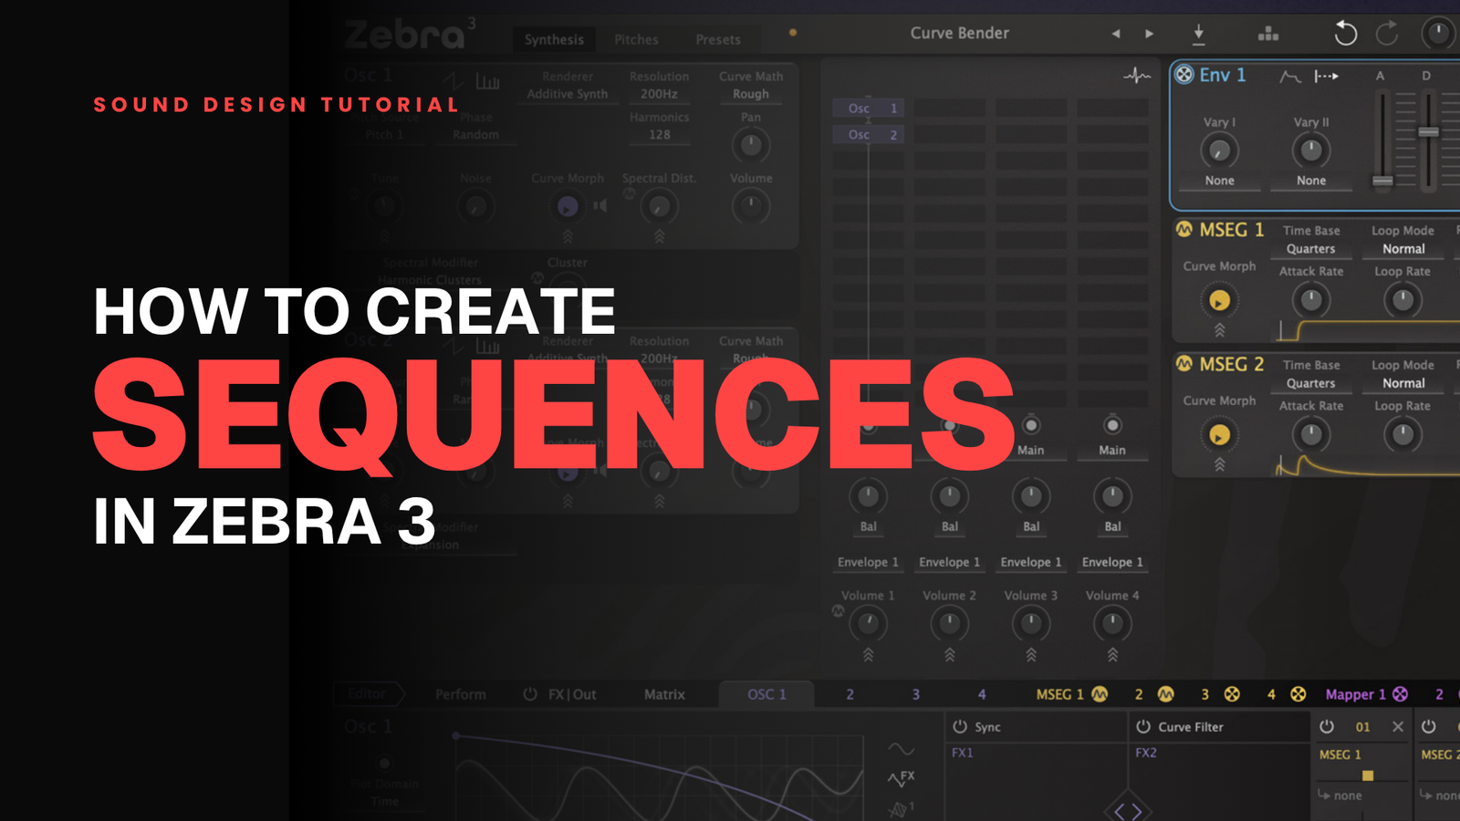The image size is (1460, 821).
Task: Click the Volume 2 knob
Action: (x=950, y=624)
